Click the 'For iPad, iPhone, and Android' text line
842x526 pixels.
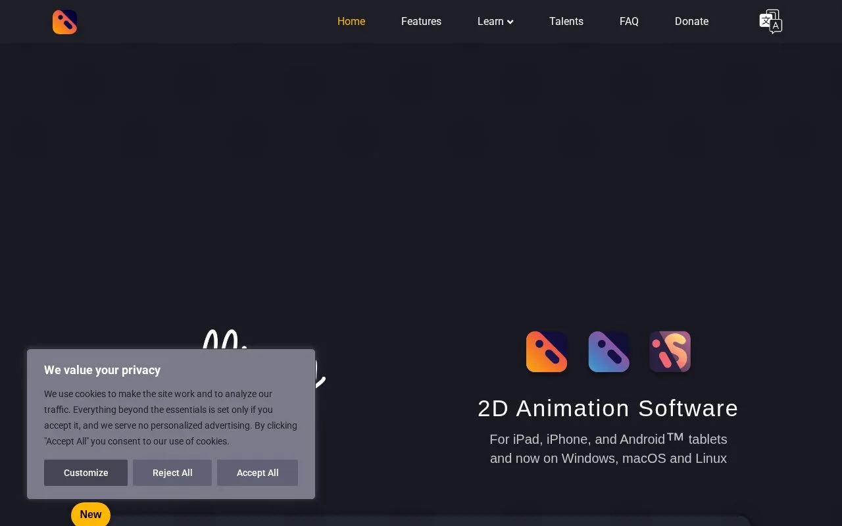[x=608, y=439]
